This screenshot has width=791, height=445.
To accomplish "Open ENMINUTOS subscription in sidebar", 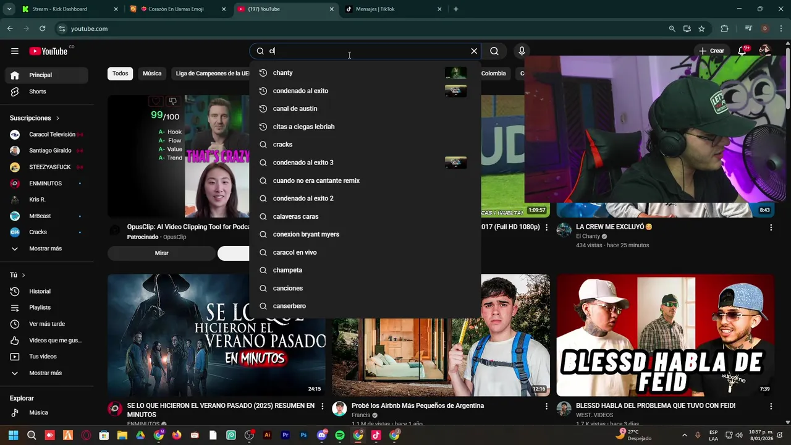I will (x=48, y=184).
